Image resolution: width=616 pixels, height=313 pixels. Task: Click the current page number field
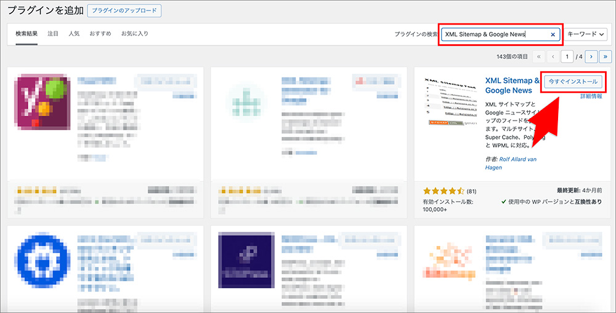pos(567,57)
